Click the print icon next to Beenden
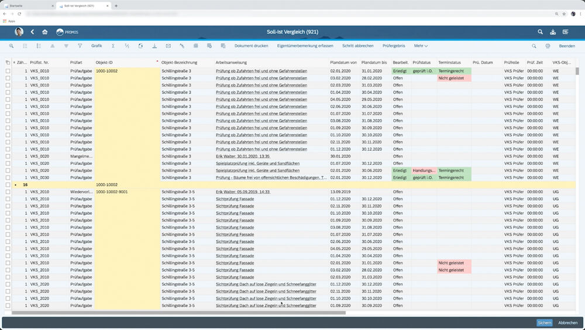Screen dimensions: 585x330 [x=548, y=46]
